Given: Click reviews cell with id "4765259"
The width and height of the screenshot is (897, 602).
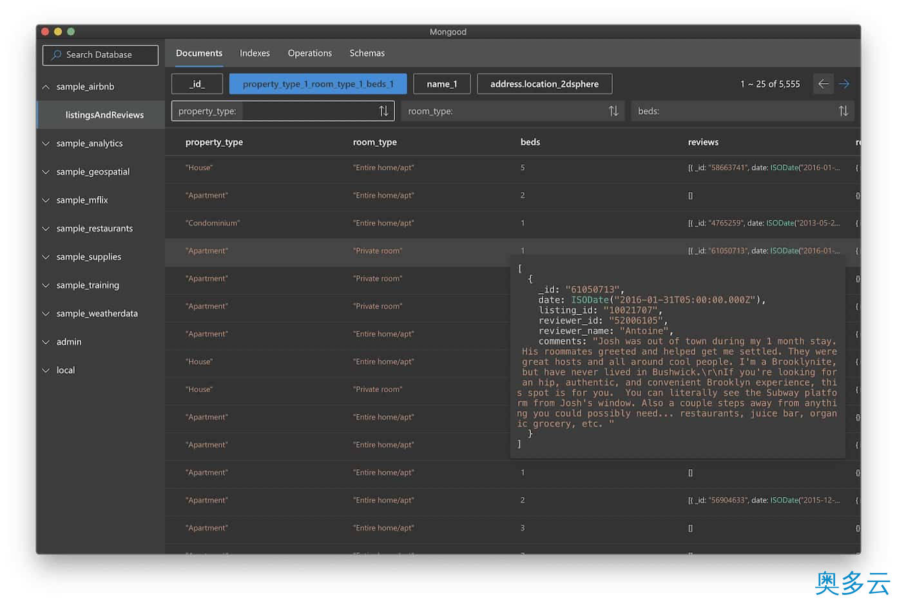Looking at the screenshot, I should 764,223.
